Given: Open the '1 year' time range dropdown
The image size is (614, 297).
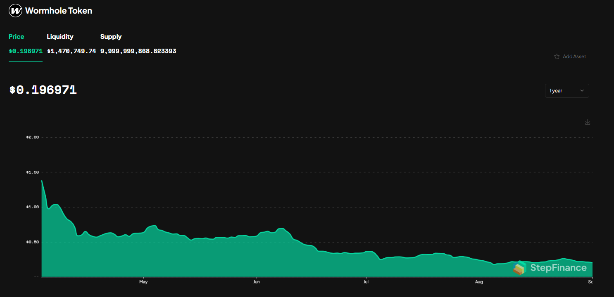Looking at the screenshot, I should (566, 91).
